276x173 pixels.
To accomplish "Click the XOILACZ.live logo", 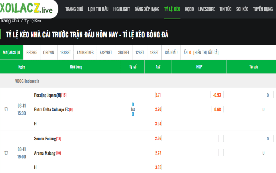I will [x=27, y=8].
